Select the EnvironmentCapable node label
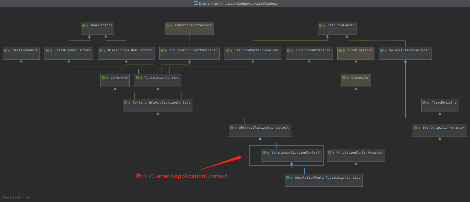 [x=313, y=50]
